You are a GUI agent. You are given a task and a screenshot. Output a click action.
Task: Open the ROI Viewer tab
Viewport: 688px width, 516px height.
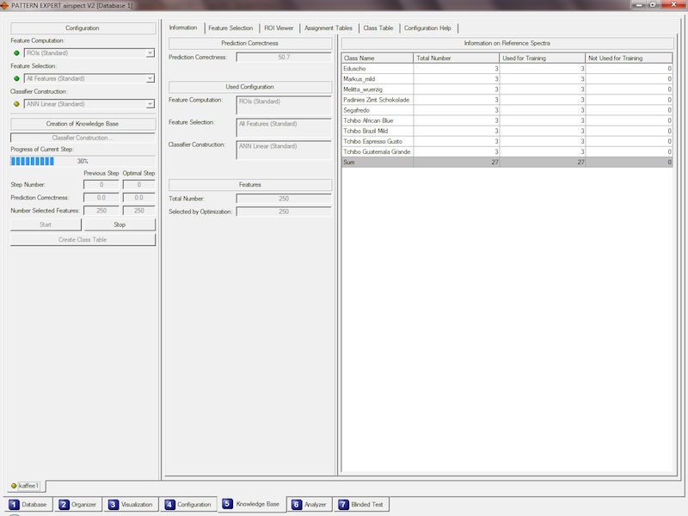click(279, 28)
